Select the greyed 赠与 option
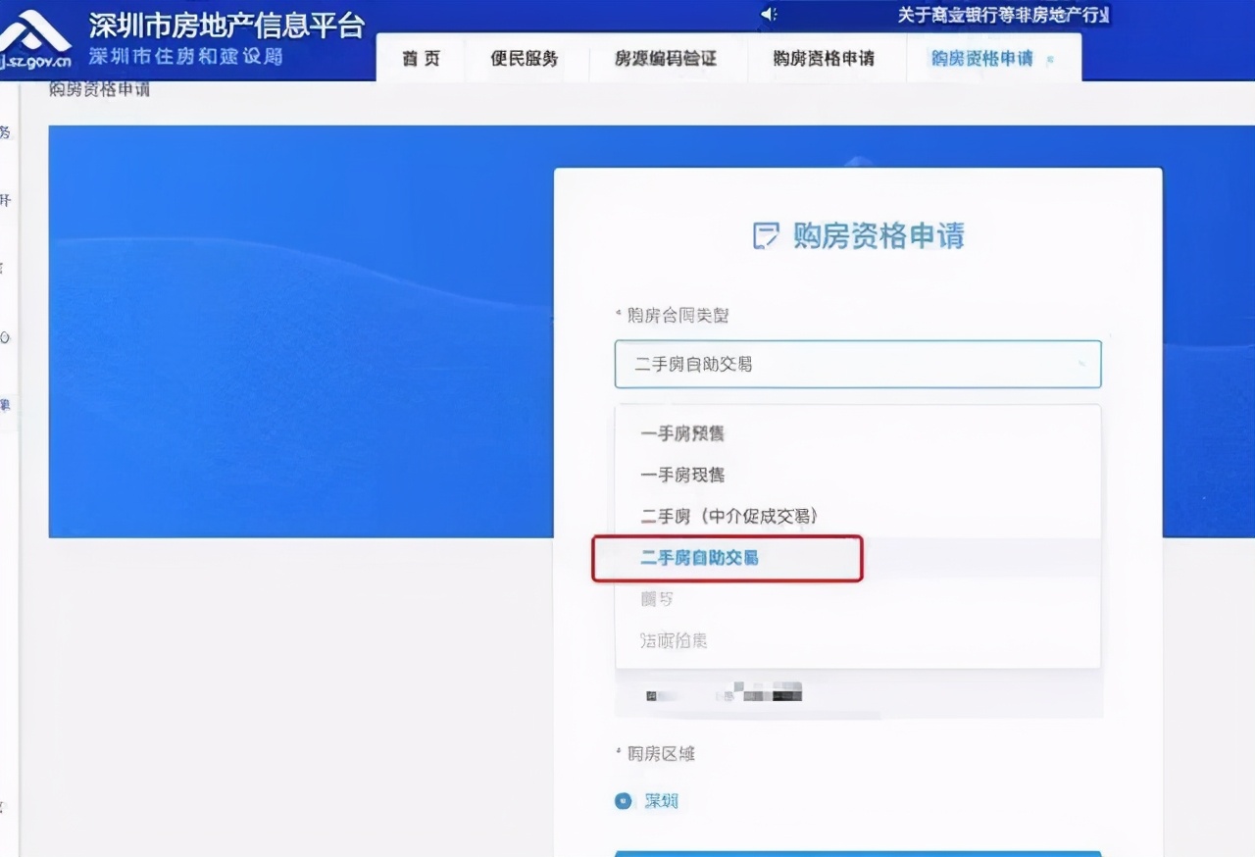This screenshot has width=1255, height=857. pyautogui.click(x=858, y=599)
